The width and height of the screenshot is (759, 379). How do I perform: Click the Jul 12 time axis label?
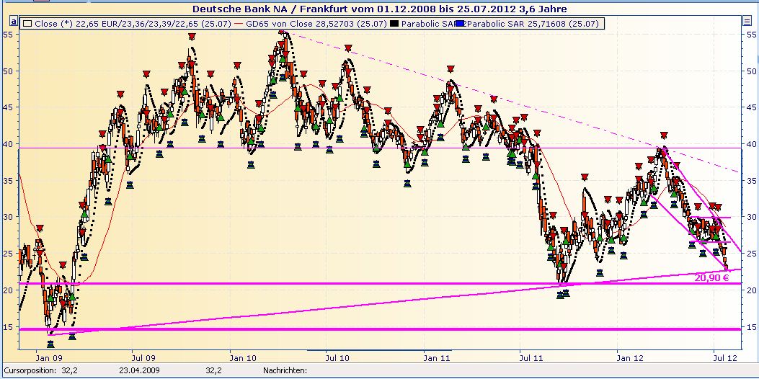pos(725,358)
